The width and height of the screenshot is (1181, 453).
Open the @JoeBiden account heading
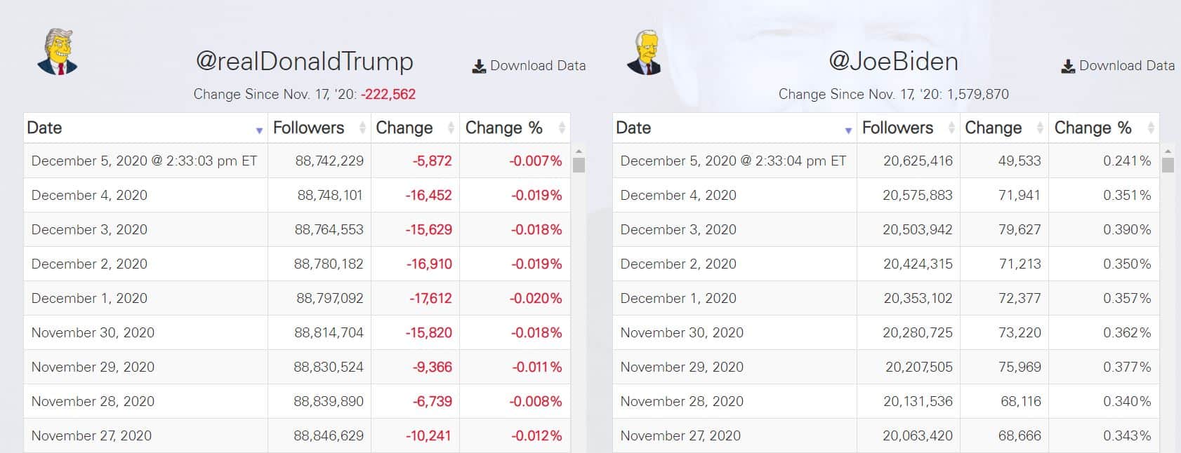[894, 62]
